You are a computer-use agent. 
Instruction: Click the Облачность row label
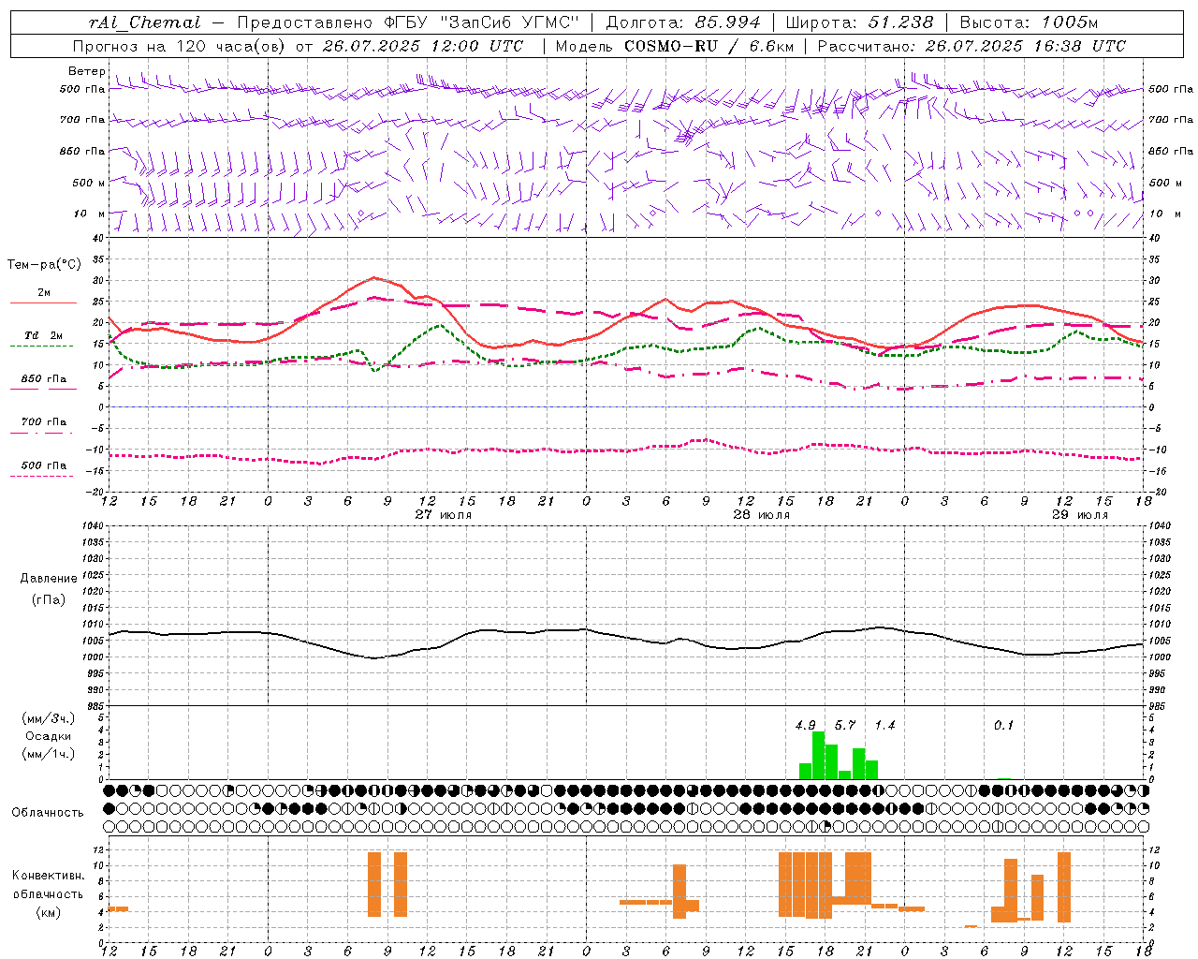pyautogui.click(x=48, y=813)
